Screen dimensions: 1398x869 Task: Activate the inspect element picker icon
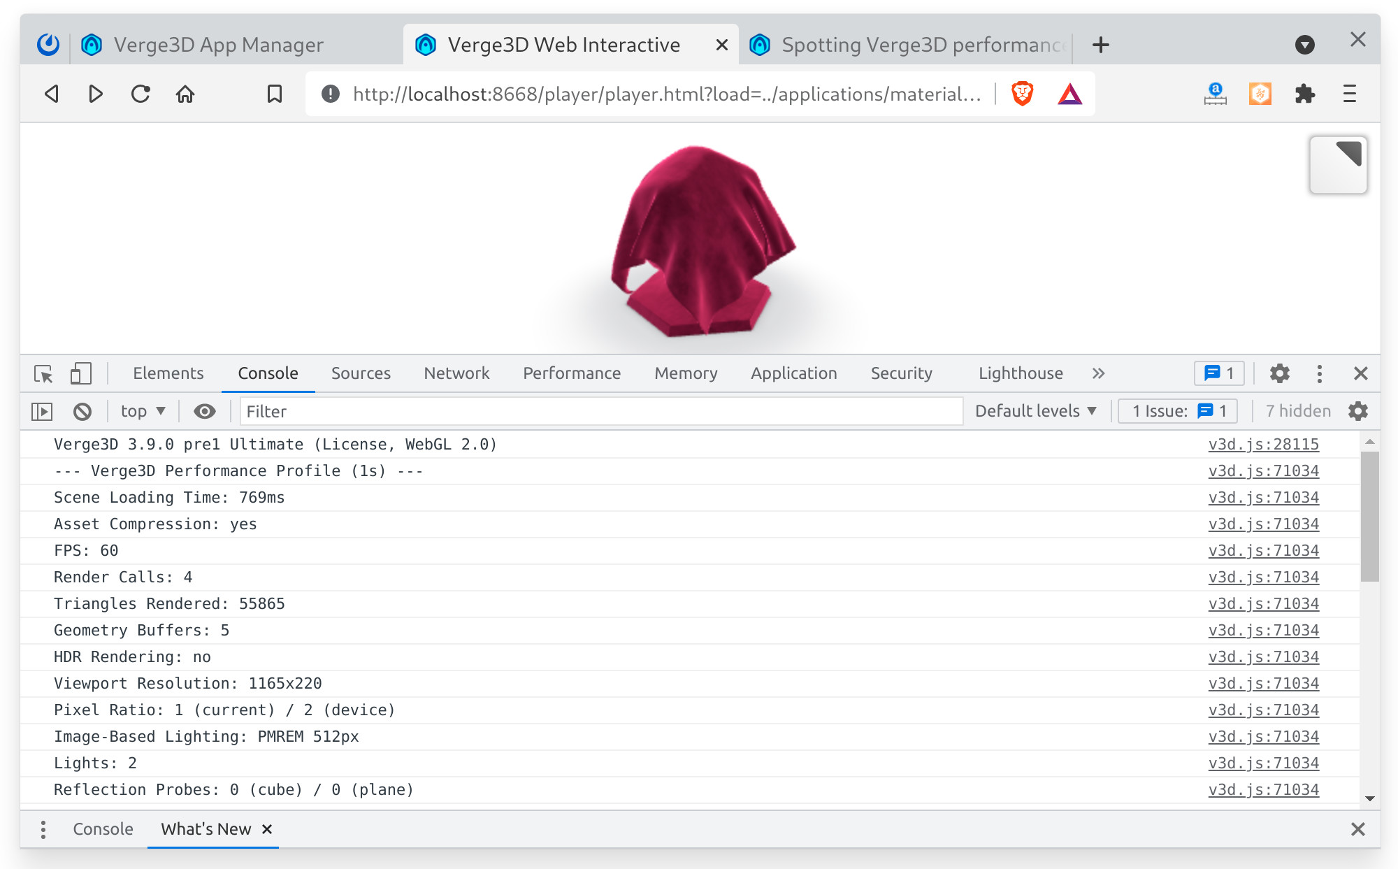[43, 373]
